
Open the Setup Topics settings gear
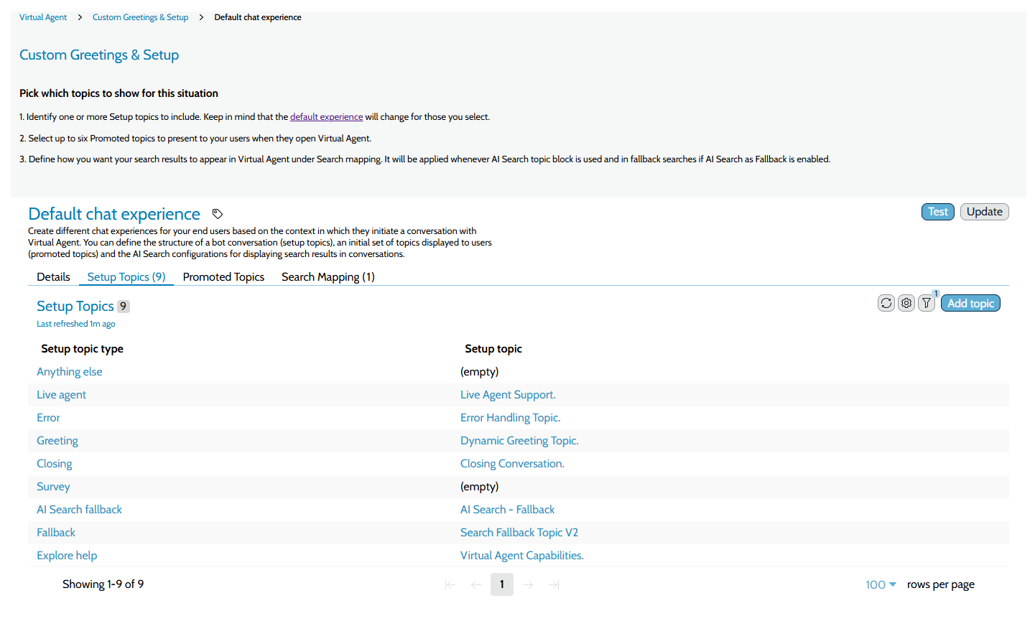coord(906,302)
